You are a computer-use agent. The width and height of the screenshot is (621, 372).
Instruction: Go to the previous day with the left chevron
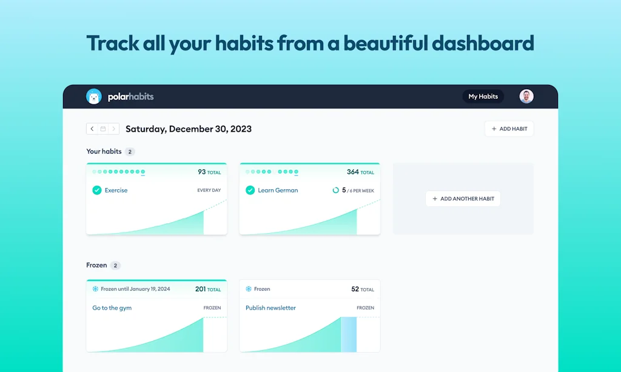tap(92, 129)
